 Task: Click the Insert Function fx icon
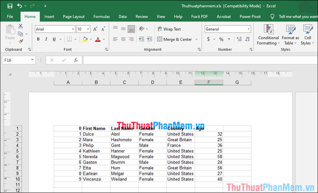(76, 60)
